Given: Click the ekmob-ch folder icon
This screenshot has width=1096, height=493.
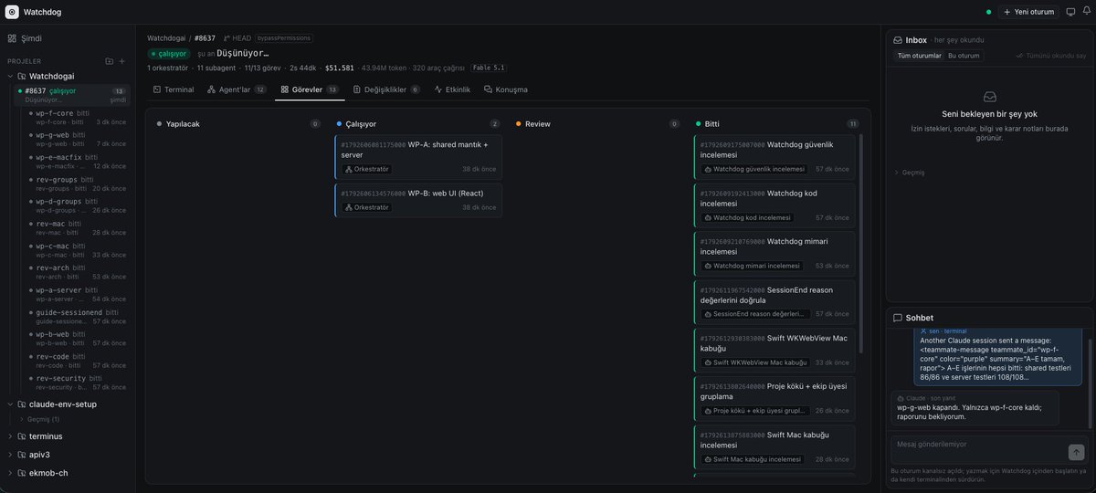Looking at the screenshot, I should coord(22,473).
